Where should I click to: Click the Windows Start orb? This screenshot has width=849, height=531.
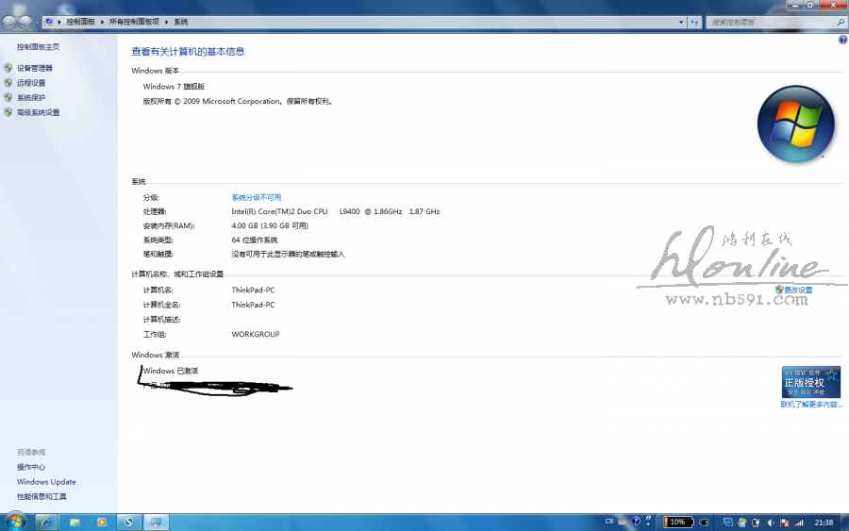pos(15,522)
